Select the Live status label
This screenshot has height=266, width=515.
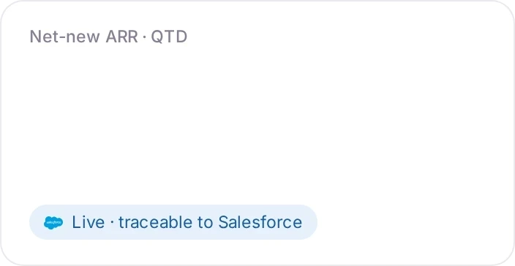88,222
